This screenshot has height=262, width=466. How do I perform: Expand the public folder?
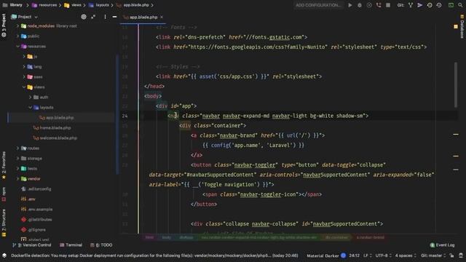pos(17,36)
